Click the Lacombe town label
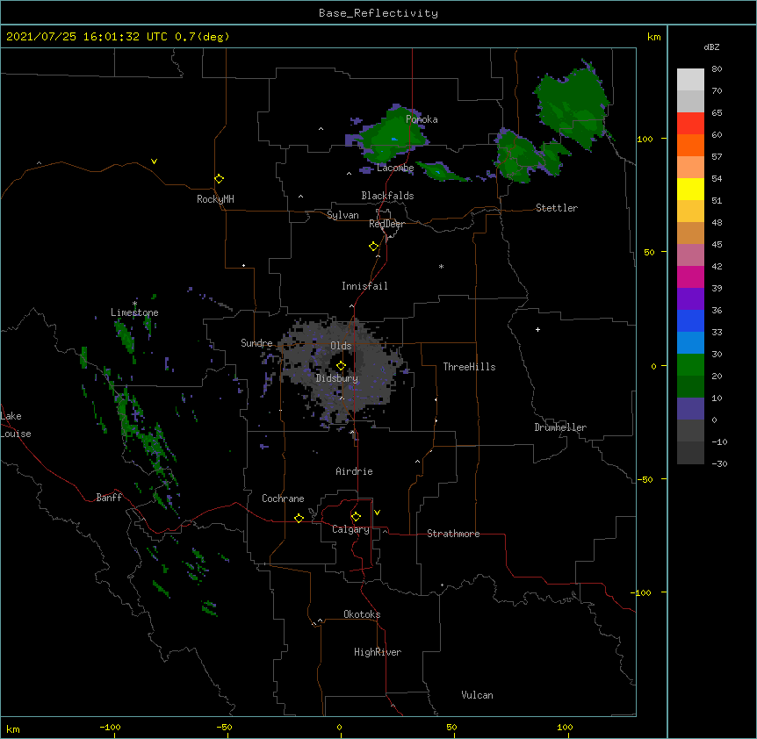The width and height of the screenshot is (757, 739). click(x=395, y=168)
